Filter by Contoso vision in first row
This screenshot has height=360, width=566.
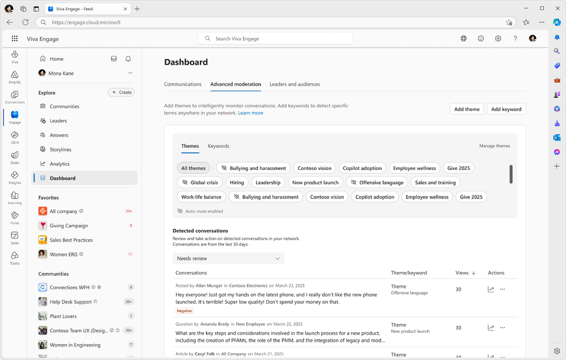coord(314,168)
